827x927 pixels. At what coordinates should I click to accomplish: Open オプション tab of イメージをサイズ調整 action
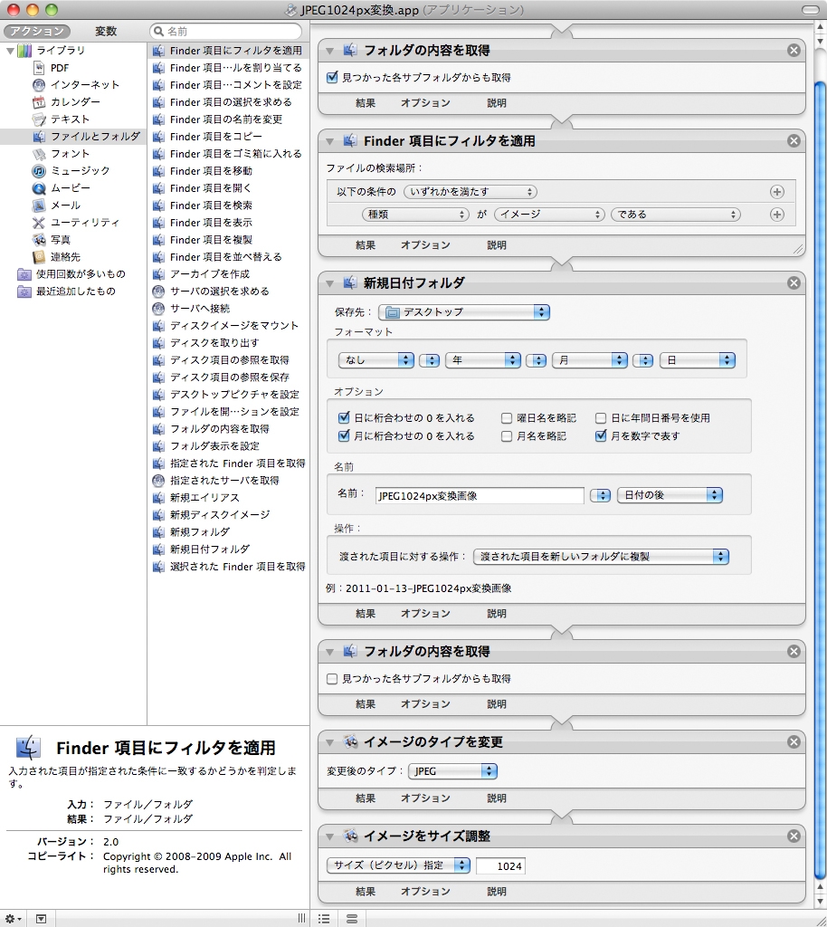click(x=425, y=892)
